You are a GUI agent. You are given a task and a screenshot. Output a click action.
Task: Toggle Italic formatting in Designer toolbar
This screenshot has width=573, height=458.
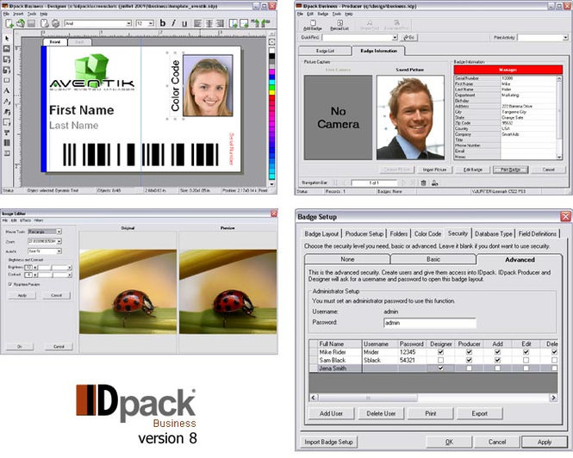[x=173, y=23]
